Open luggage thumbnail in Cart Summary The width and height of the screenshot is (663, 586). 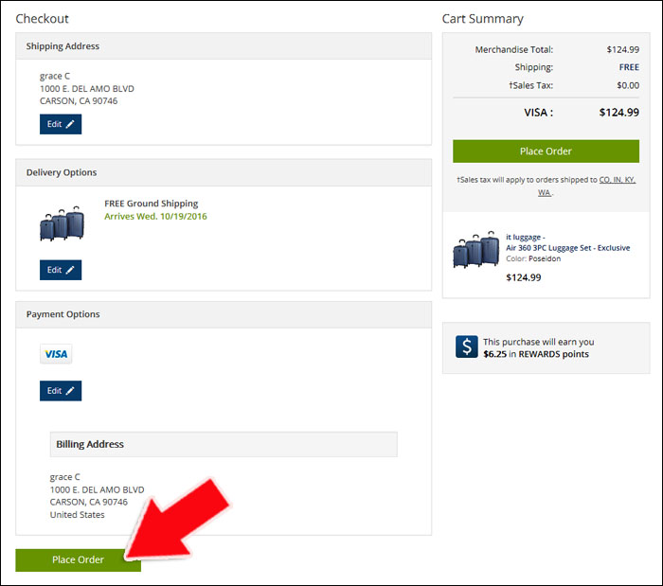(x=476, y=249)
